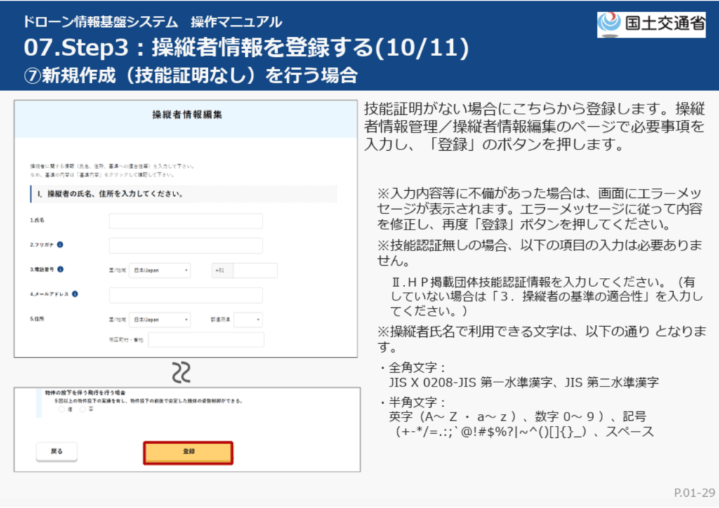Click the 国土交通省 logo
The width and height of the screenshot is (719, 508).
coord(652,24)
